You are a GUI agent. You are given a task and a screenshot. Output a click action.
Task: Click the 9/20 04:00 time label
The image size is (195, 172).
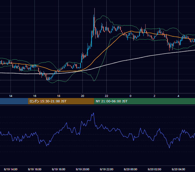click(x=178, y=169)
